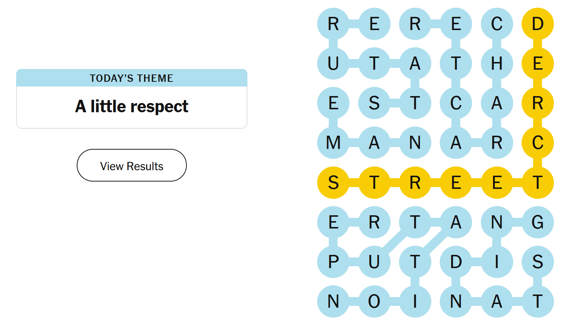This screenshot has width=573, height=322.
Task: Click the first C of CHARACTER
Action: pos(497,24)
